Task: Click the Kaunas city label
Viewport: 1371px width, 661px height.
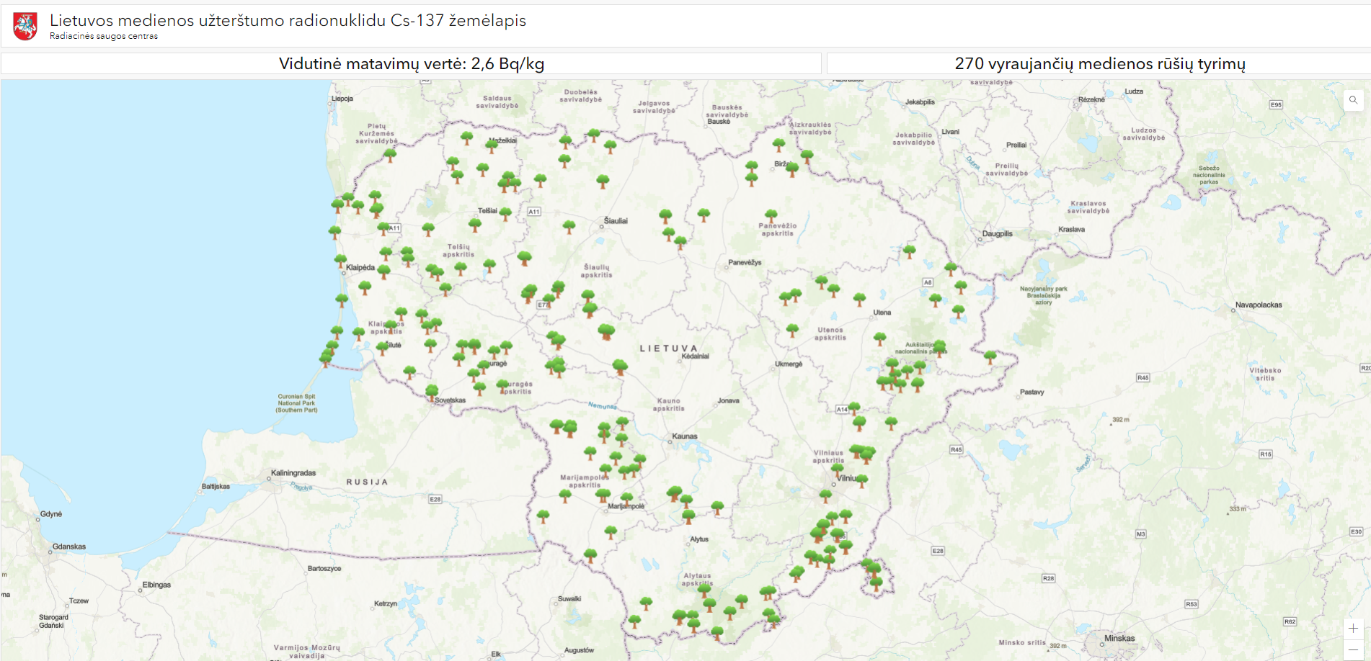Action: (x=685, y=436)
